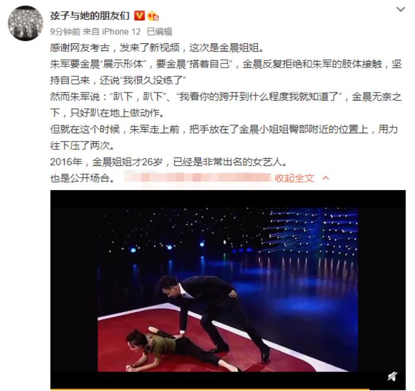The height and width of the screenshot is (391, 415).
Task: Play the embedded stage video
Action: tap(228, 290)
